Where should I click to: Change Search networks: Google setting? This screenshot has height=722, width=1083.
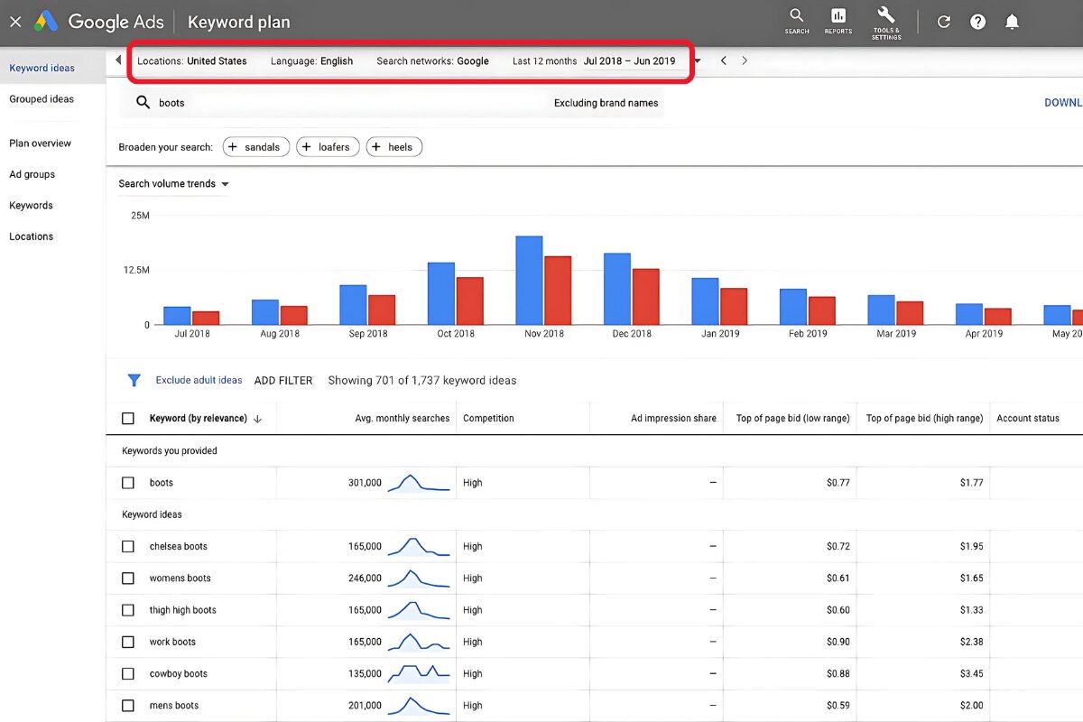point(432,61)
